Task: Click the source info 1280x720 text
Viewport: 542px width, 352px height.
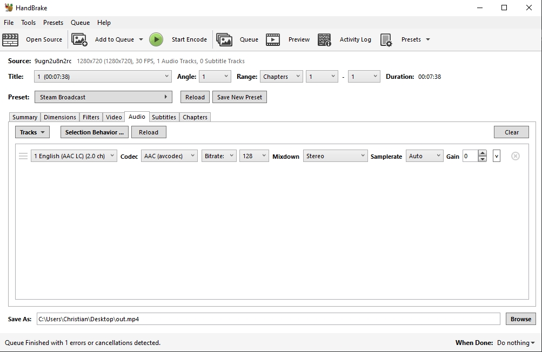Action: [x=160, y=61]
